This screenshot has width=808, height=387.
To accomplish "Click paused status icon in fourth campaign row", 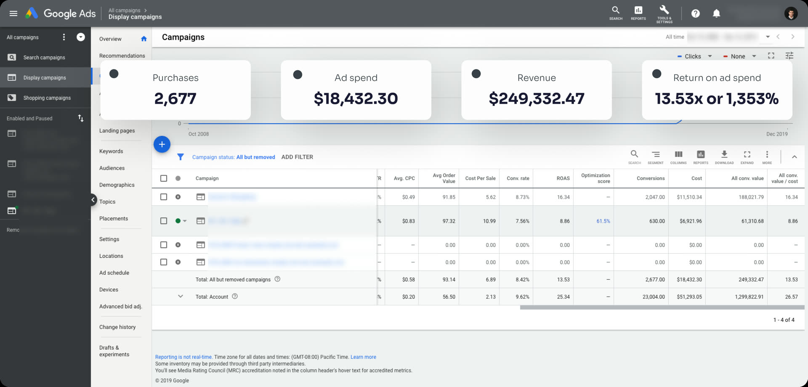I will [x=178, y=262].
